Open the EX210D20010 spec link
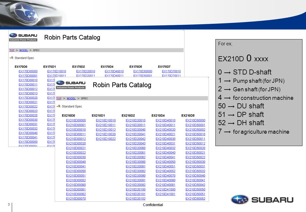Viewport: 306px width, 212px height. 136,120
